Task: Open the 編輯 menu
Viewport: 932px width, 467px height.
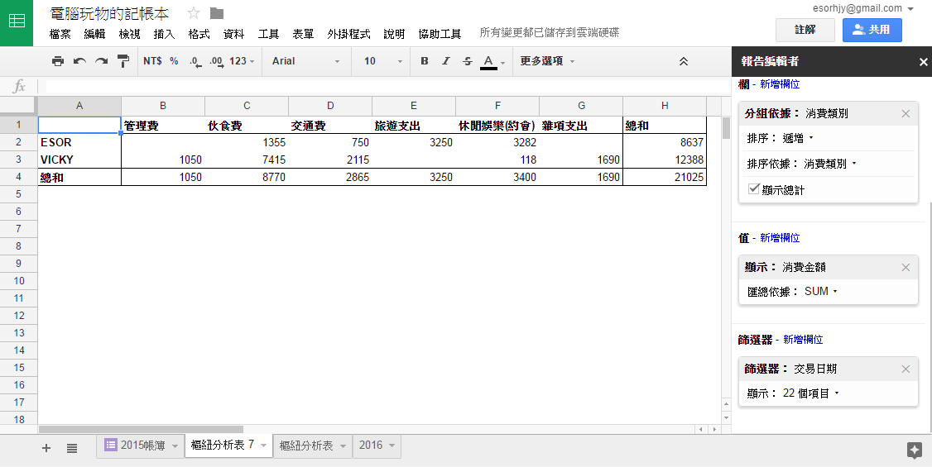Action: pyautogui.click(x=94, y=34)
